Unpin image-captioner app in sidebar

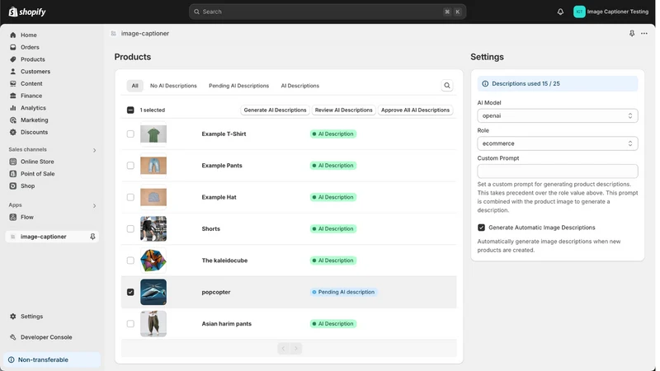tap(92, 237)
